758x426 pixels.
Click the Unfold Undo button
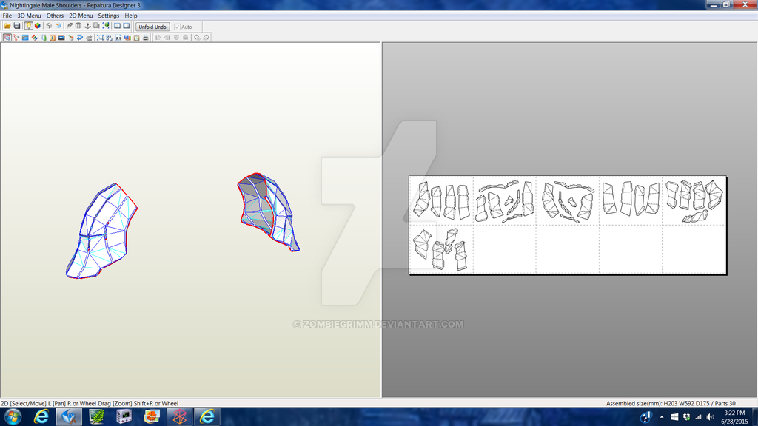point(152,27)
